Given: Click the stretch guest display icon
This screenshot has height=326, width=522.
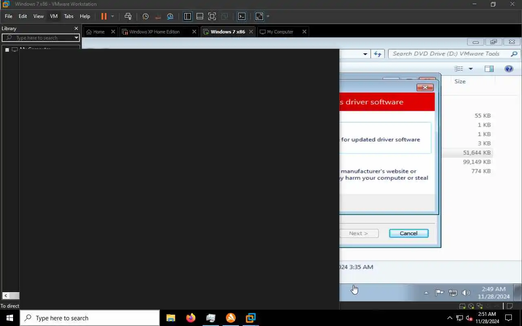Looking at the screenshot, I should (x=259, y=16).
